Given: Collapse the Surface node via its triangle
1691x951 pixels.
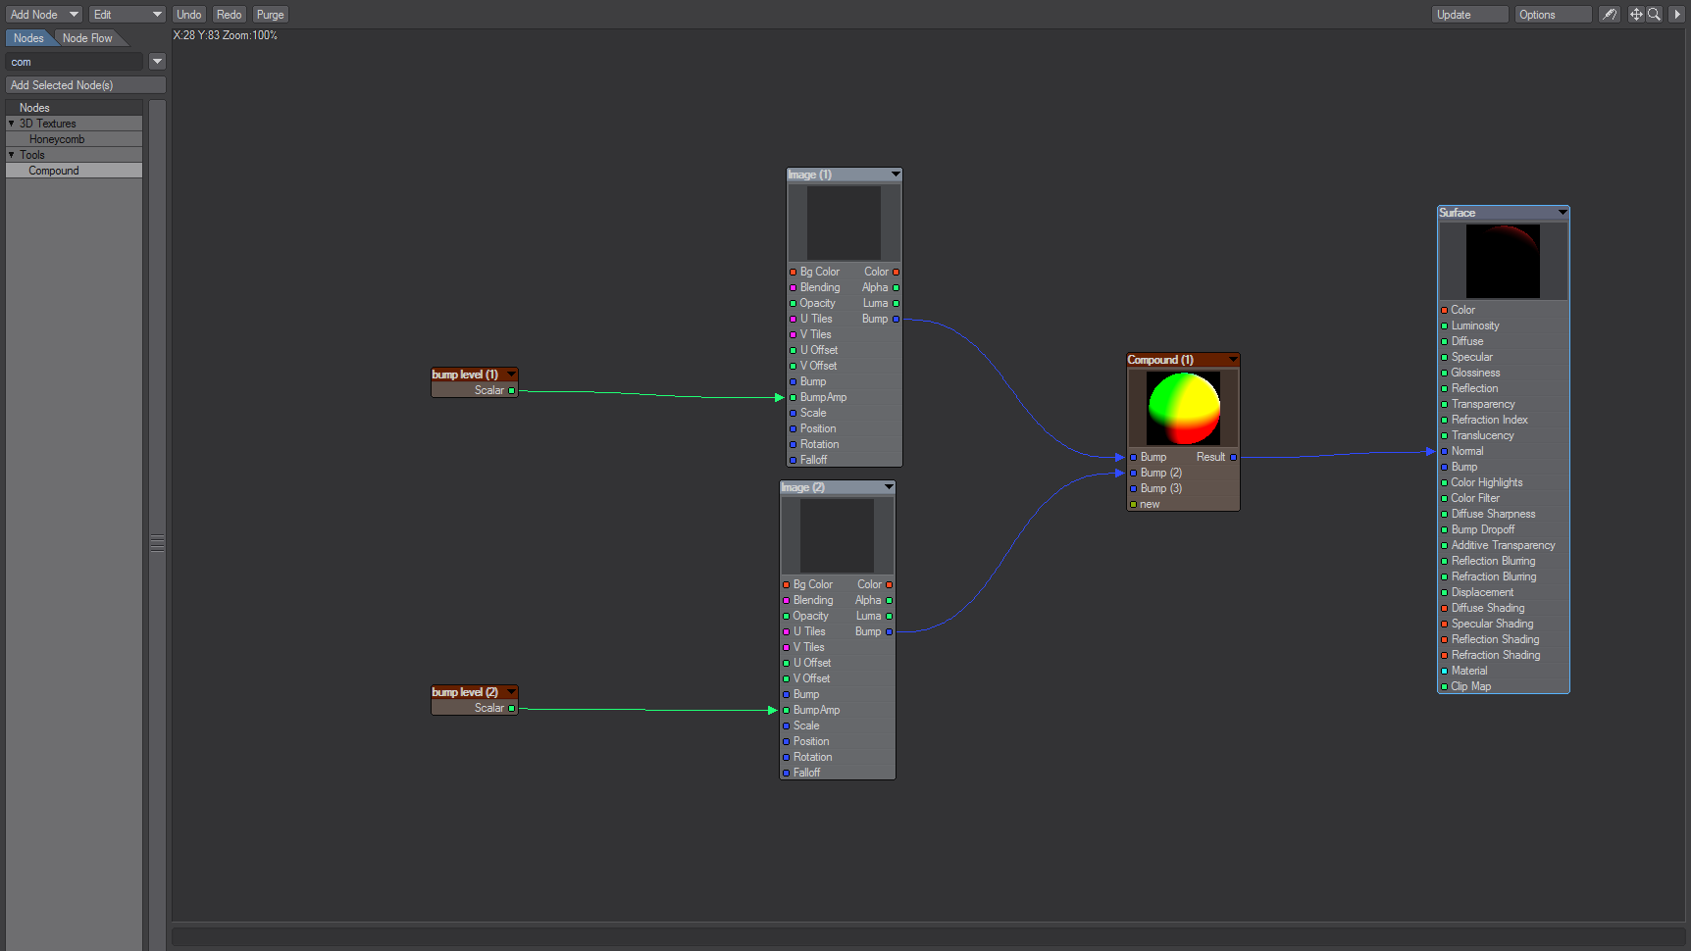Looking at the screenshot, I should pyautogui.click(x=1562, y=213).
